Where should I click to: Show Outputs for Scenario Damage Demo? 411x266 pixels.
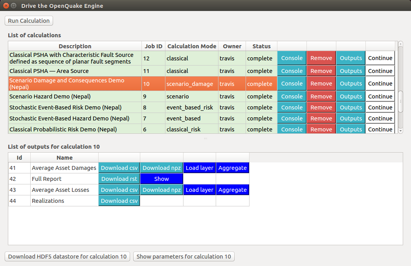pos(350,83)
